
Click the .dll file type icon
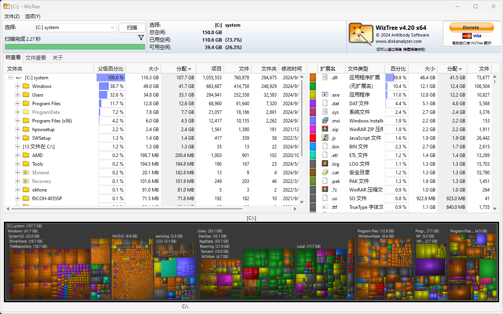click(x=325, y=78)
